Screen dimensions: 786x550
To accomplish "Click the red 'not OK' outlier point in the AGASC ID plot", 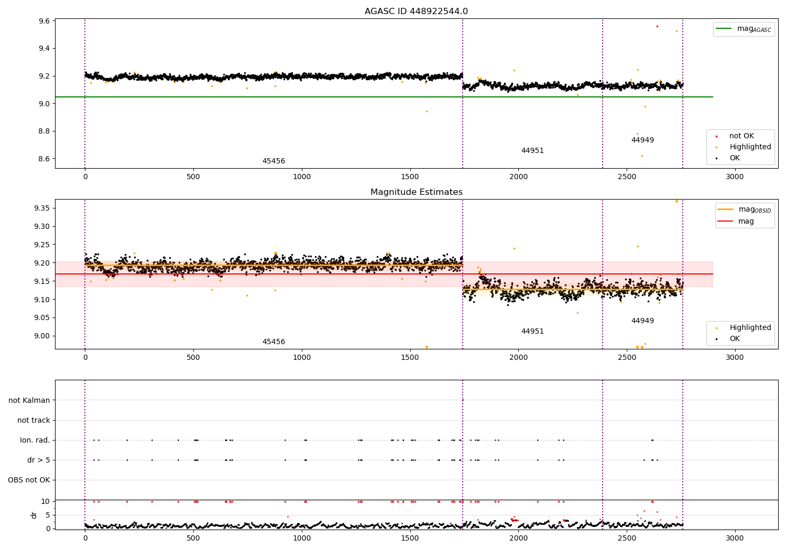I will click(x=657, y=26).
